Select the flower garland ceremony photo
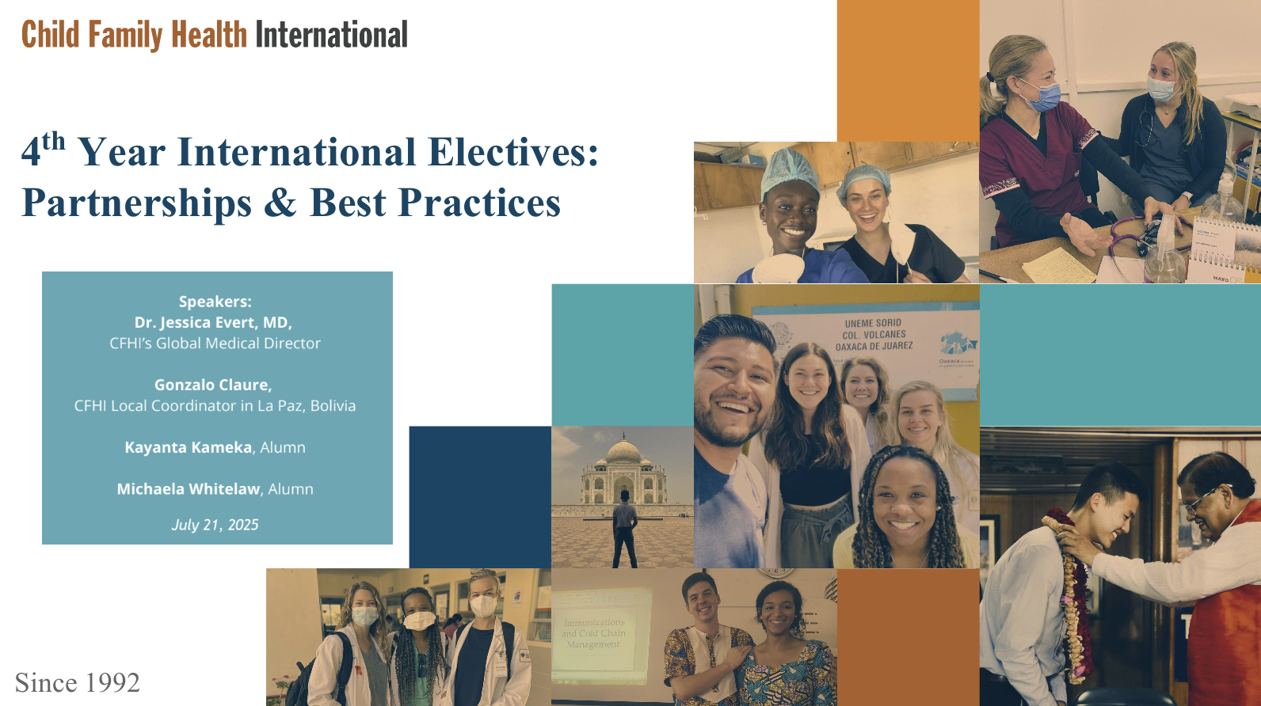 pos(1119,567)
